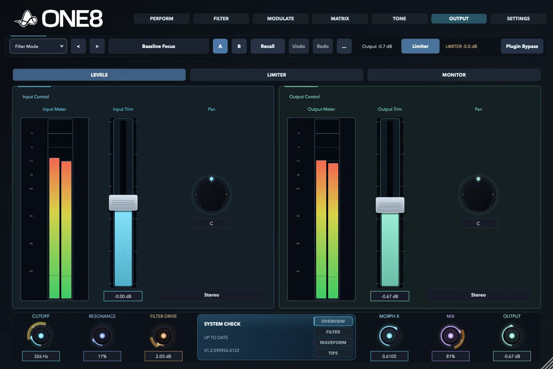This screenshot has height=369, width=553.
Task: Click the Cutoff knob
Action: 41,336
